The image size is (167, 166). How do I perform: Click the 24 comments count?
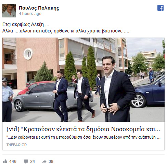point(33,162)
